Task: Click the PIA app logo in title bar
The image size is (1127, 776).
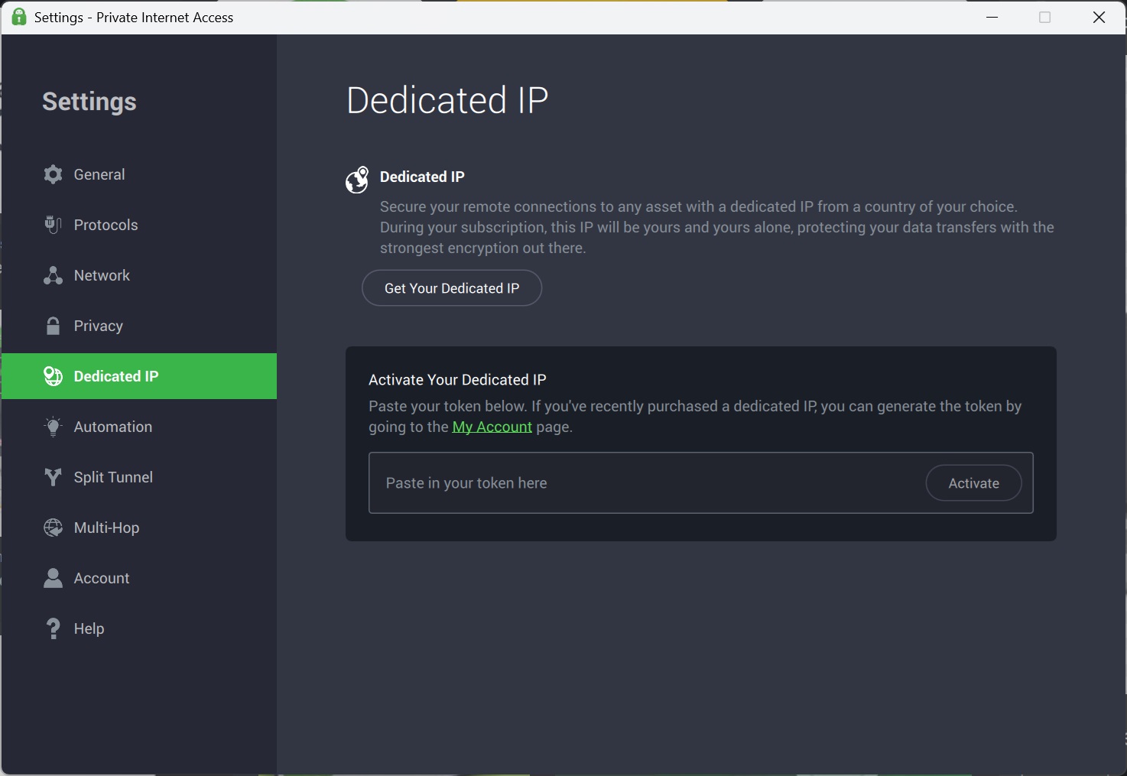Action: [x=19, y=17]
